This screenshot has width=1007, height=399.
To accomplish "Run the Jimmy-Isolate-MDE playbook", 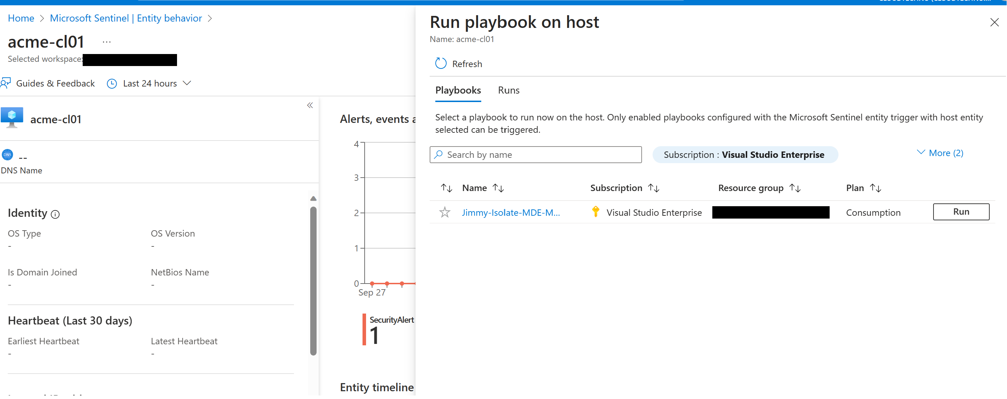I will point(961,212).
